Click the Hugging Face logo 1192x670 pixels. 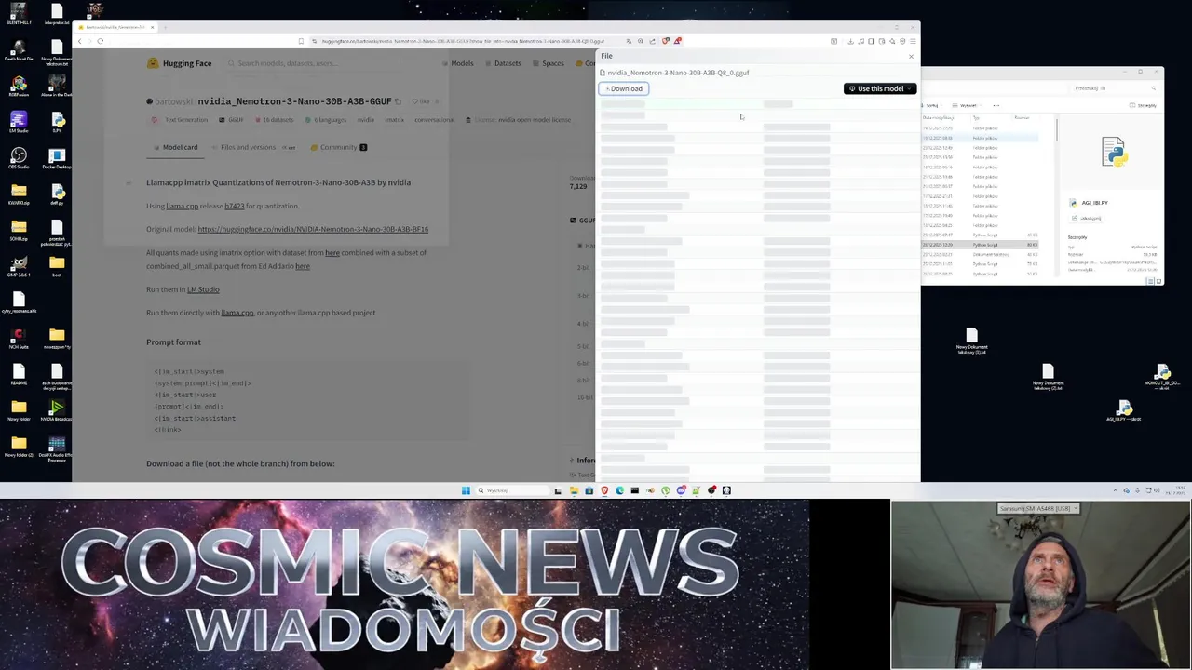click(180, 63)
